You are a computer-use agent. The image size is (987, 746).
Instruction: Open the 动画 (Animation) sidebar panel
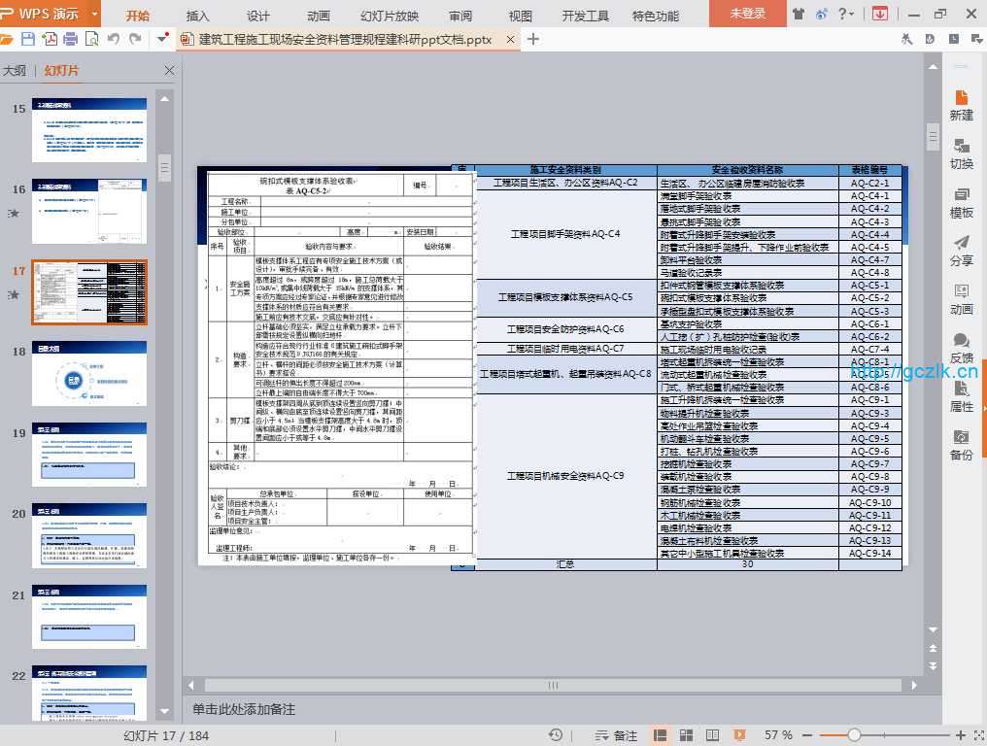point(961,299)
